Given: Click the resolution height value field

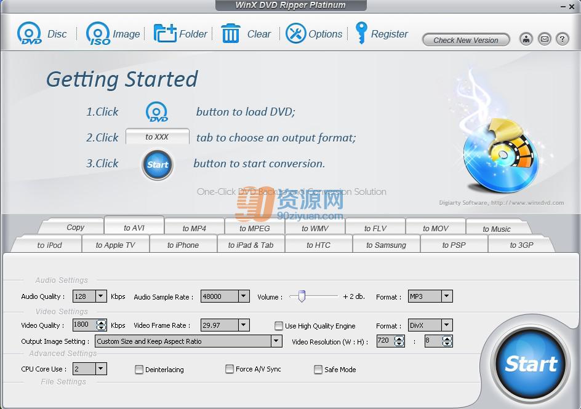Looking at the screenshot, I should tap(433, 341).
